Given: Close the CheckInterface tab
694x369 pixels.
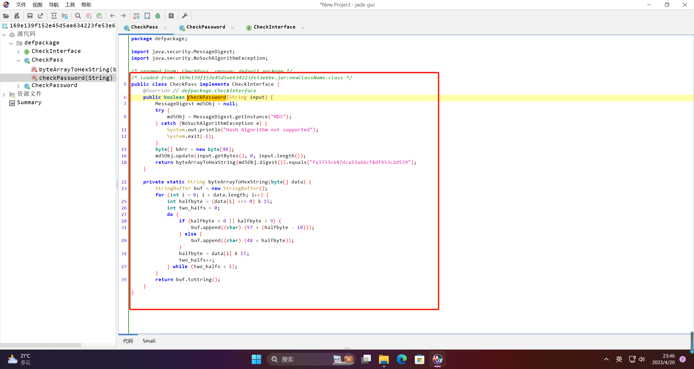Looking at the screenshot, I should [x=303, y=28].
